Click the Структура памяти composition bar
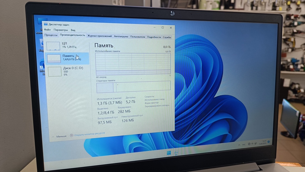The width and height of the screenshot is (305, 172). 134,87
